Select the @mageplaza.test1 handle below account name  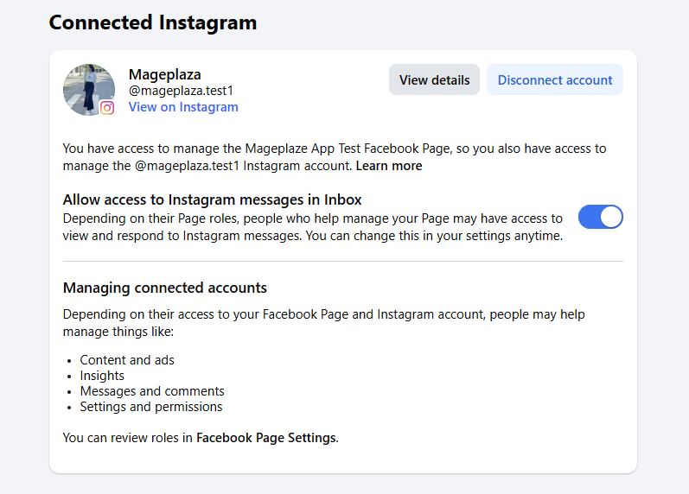[x=181, y=90]
